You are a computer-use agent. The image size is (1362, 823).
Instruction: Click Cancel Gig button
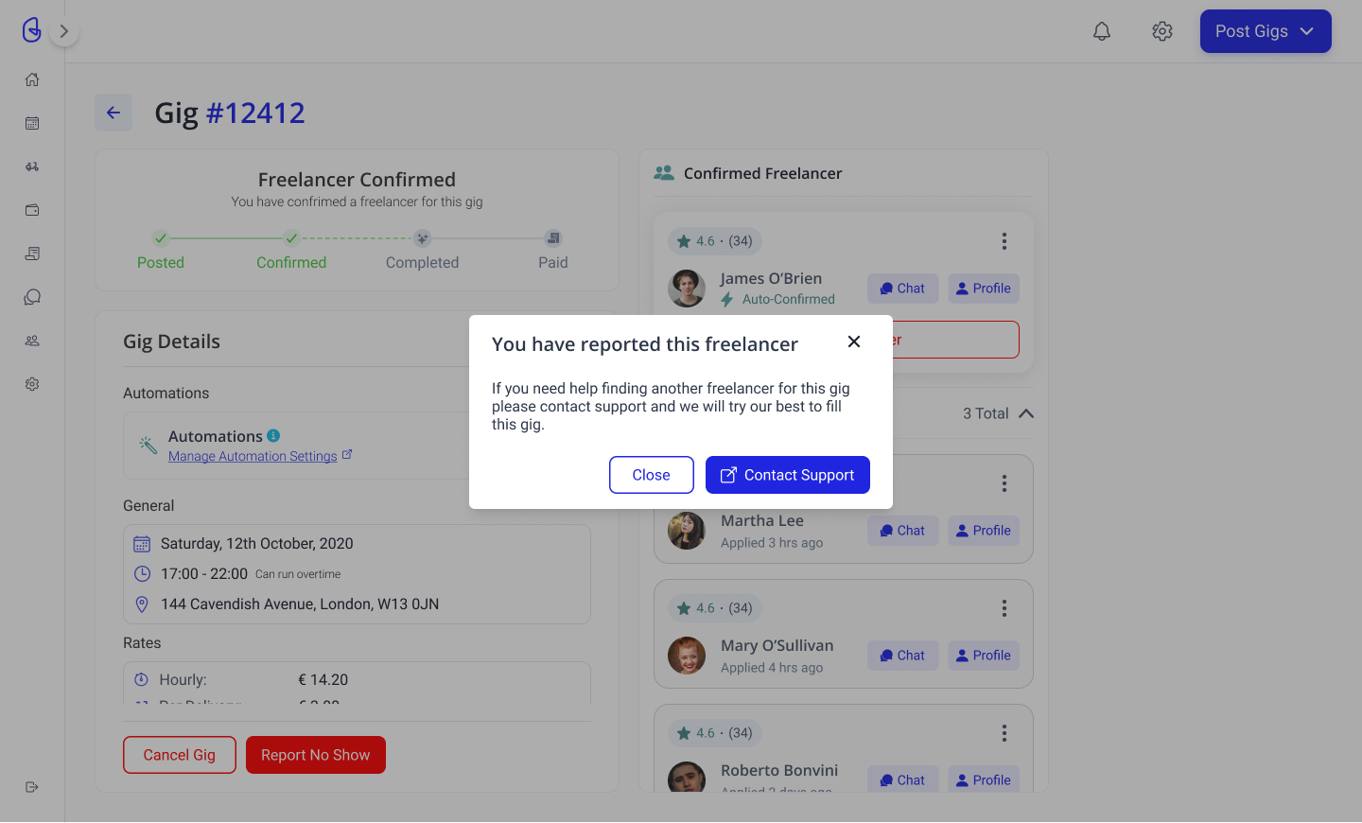(x=180, y=755)
